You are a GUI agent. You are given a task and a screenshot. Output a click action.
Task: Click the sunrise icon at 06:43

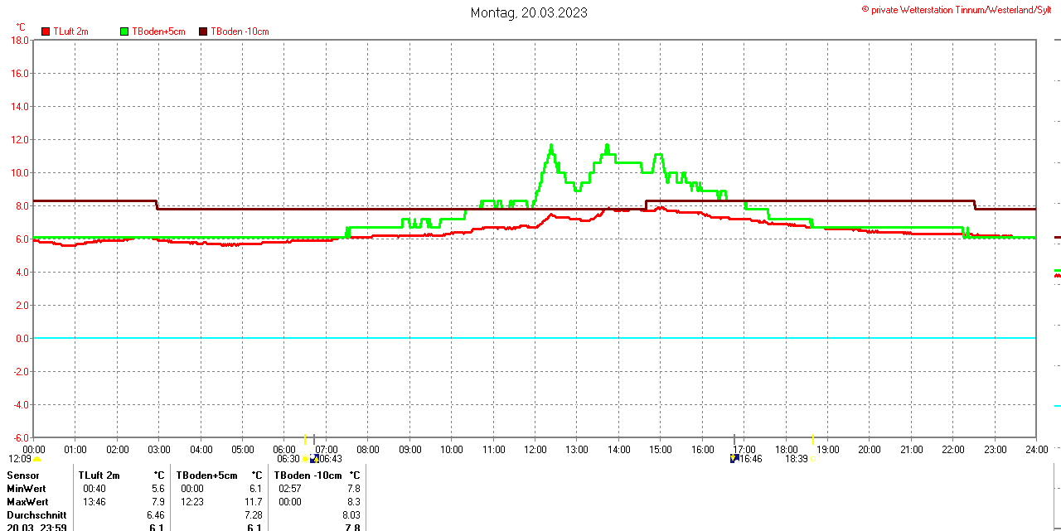point(314,458)
